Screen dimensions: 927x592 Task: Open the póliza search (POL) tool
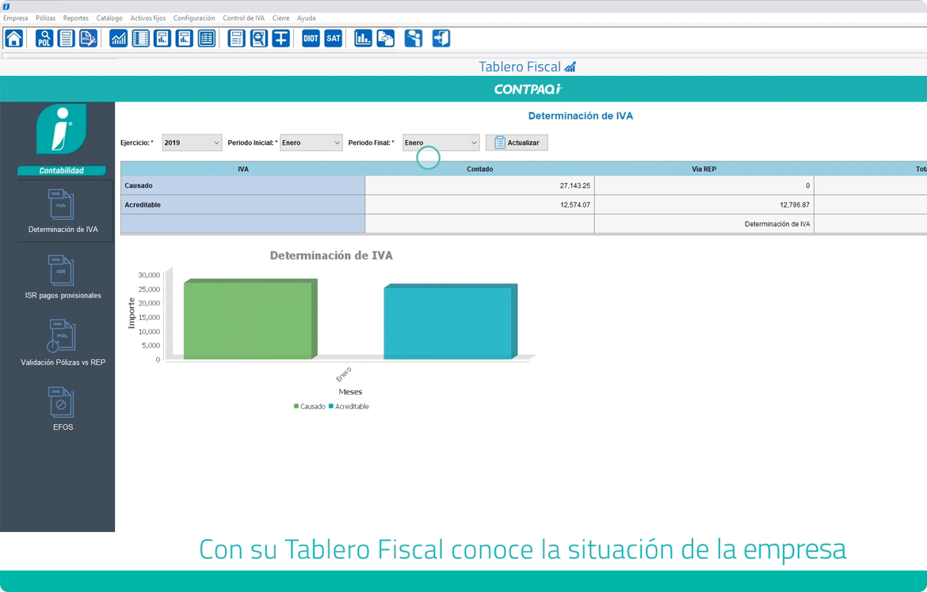(x=45, y=37)
